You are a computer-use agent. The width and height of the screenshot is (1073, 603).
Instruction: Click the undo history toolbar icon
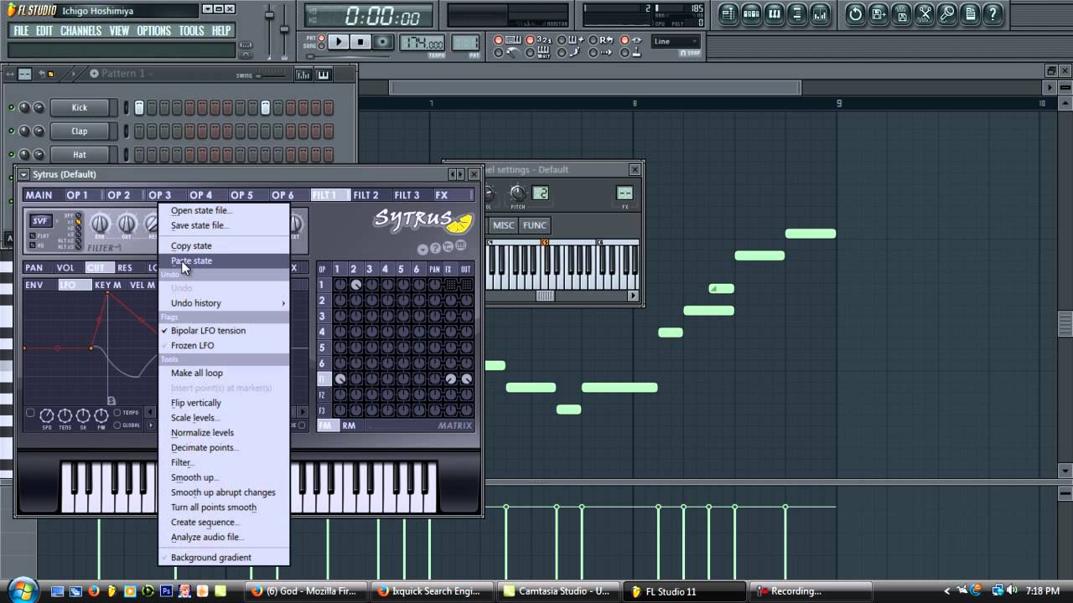(855, 13)
